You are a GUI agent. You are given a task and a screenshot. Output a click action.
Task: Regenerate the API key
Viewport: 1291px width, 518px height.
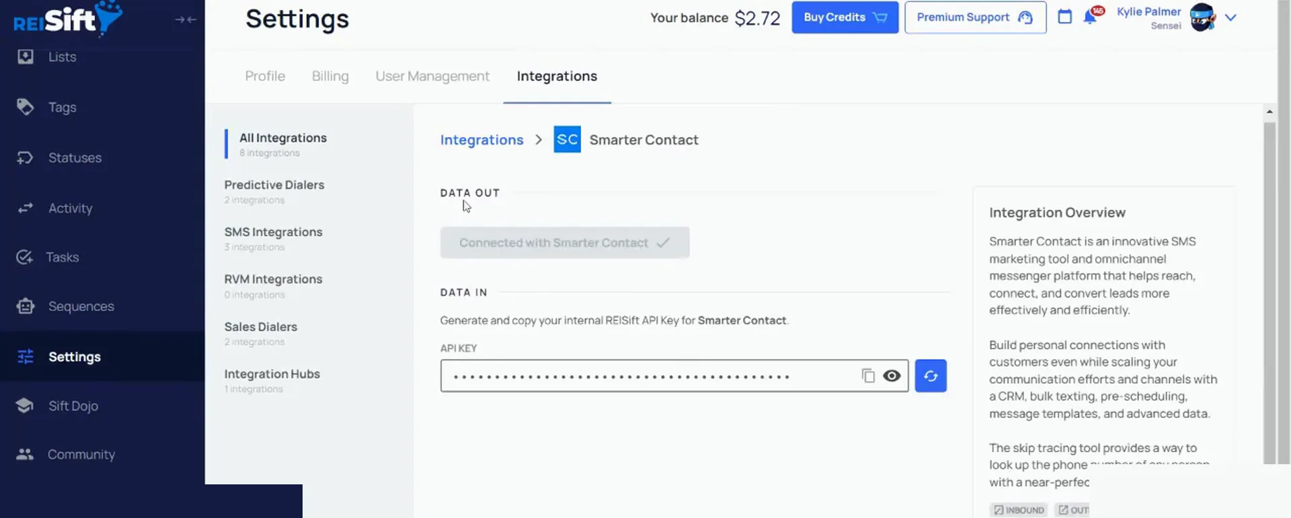pyautogui.click(x=931, y=376)
